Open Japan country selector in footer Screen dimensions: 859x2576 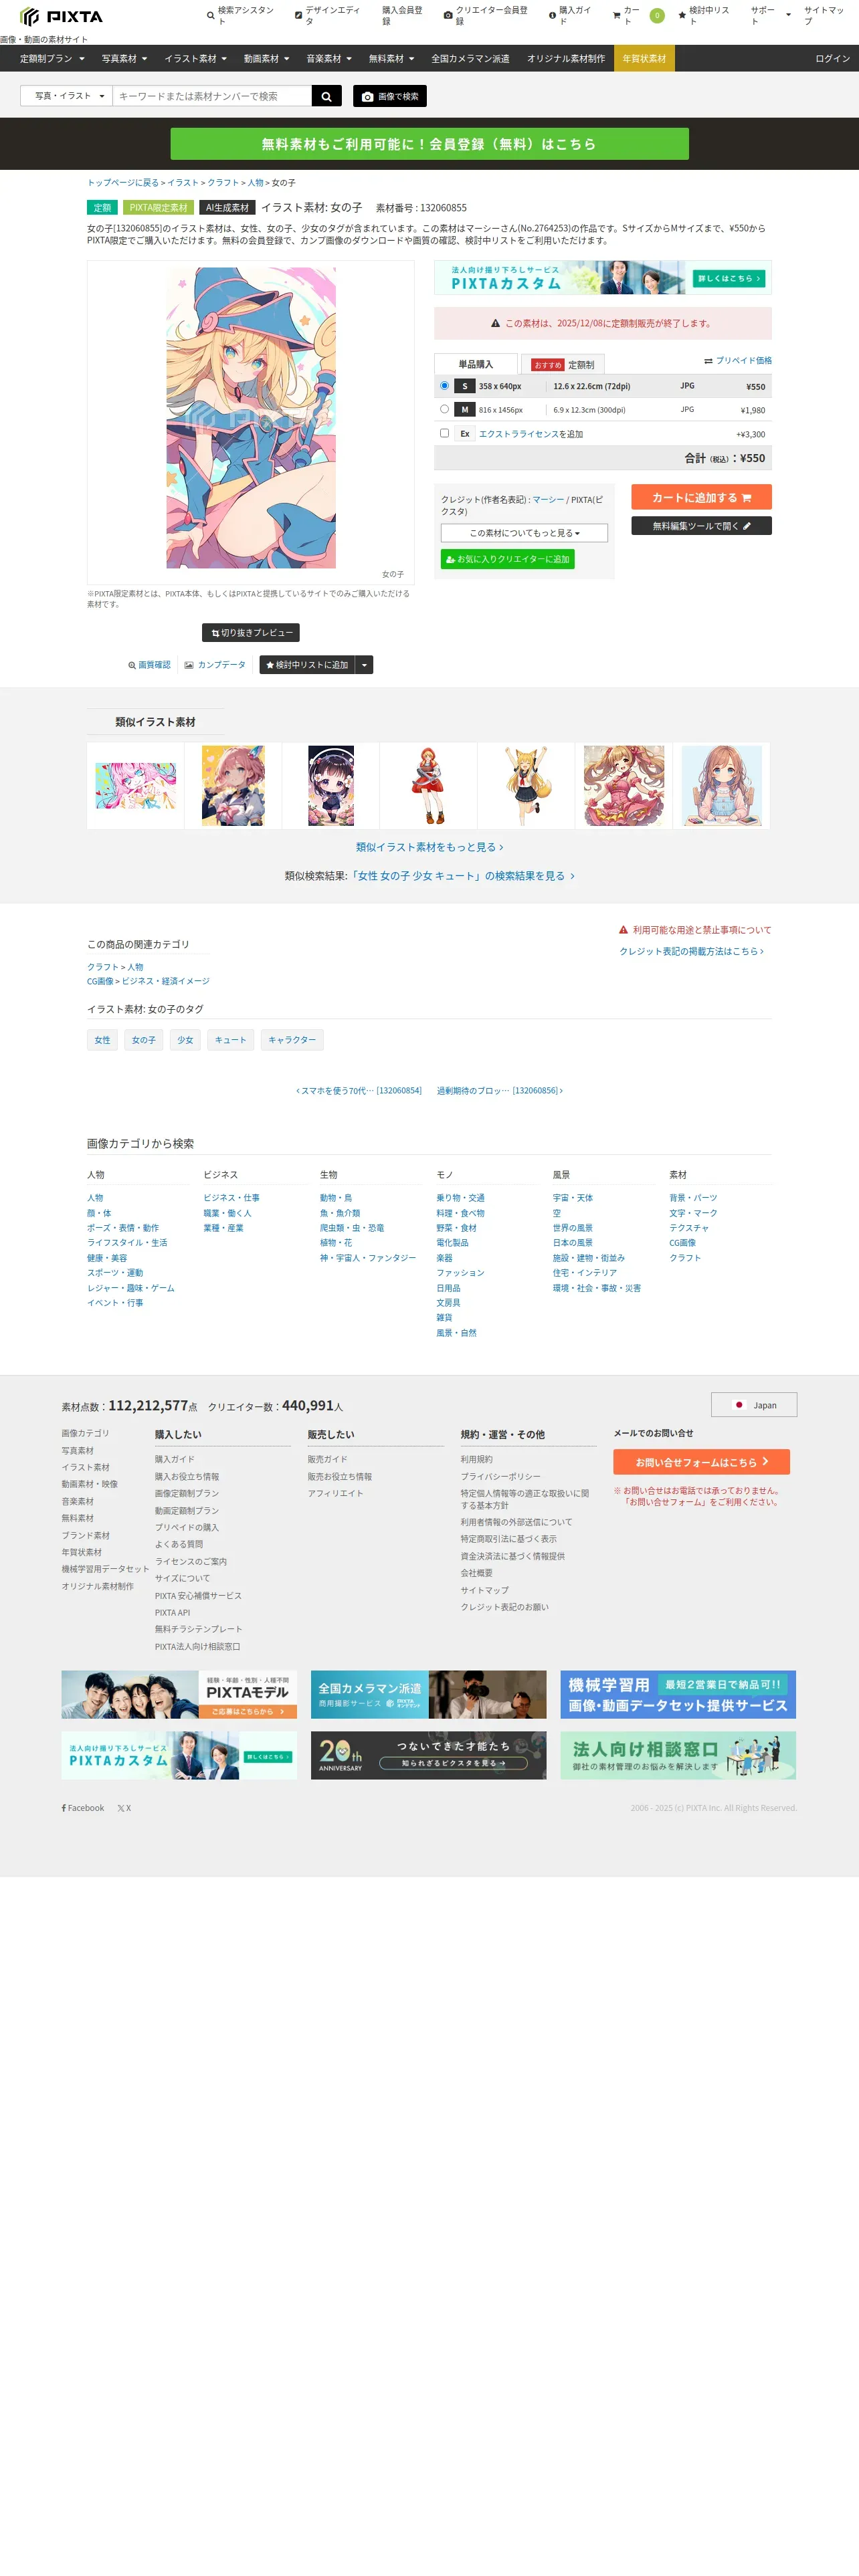(x=754, y=1405)
